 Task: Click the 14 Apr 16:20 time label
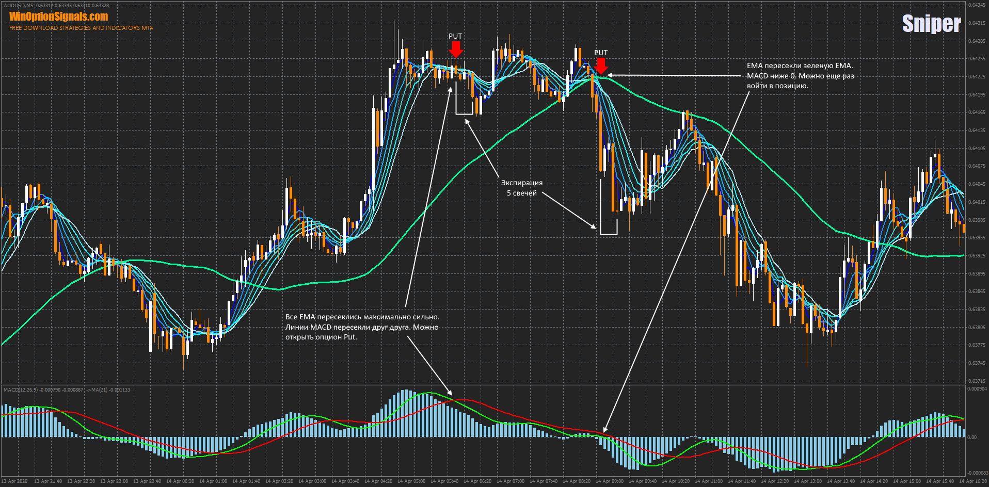point(972,481)
